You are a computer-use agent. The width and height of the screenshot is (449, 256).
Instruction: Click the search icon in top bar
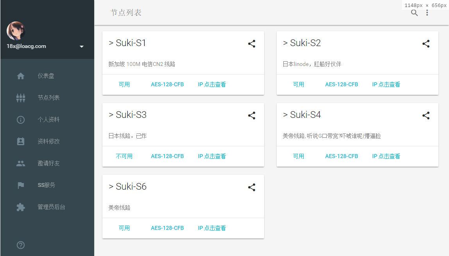tap(414, 13)
